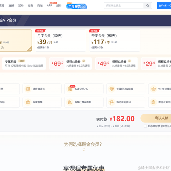The width and height of the screenshot is (171, 171).
Task: Click the red badge above APP
Action: point(53,3)
